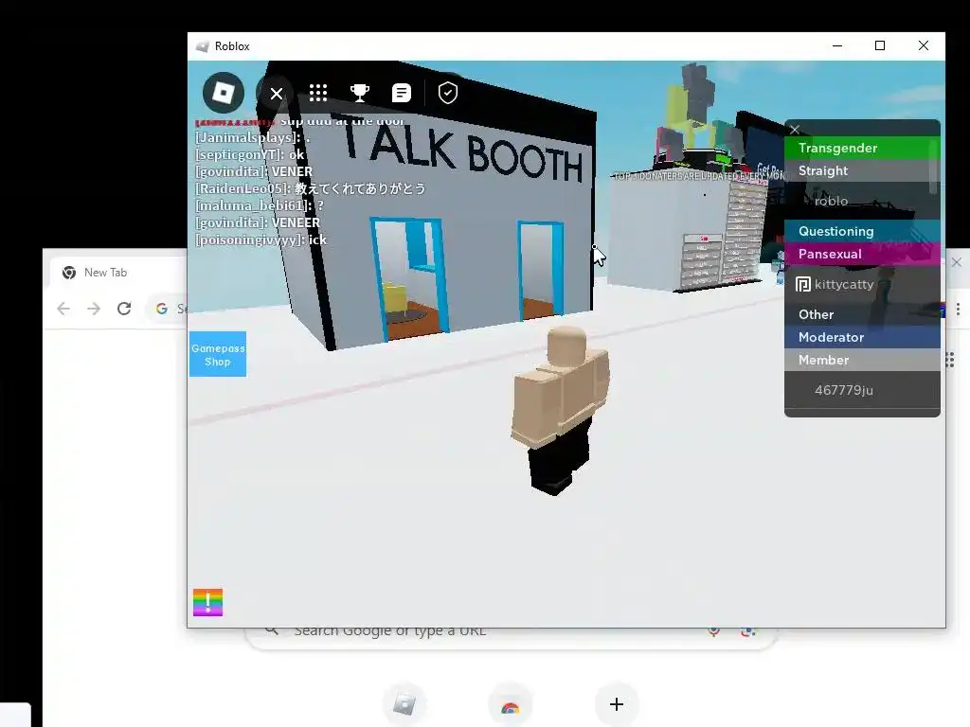Click player kittycatty in the list
The height and width of the screenshot is (727, 970).
(x=862, y=284)
